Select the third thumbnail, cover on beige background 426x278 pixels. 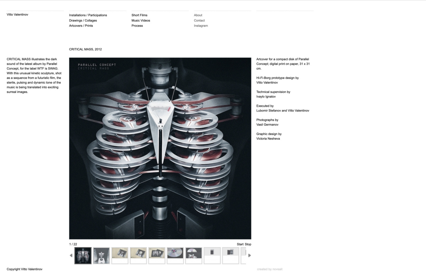[x=120, y=255]
